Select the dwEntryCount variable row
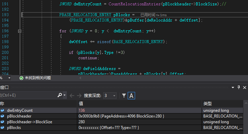This screenshot has height=134, width=248. pyautogui.click(x=121, y=110)
